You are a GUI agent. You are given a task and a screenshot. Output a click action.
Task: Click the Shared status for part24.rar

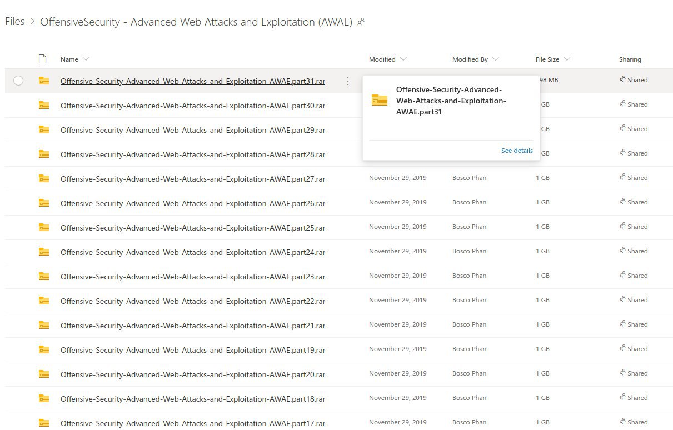tap(634, 251)
